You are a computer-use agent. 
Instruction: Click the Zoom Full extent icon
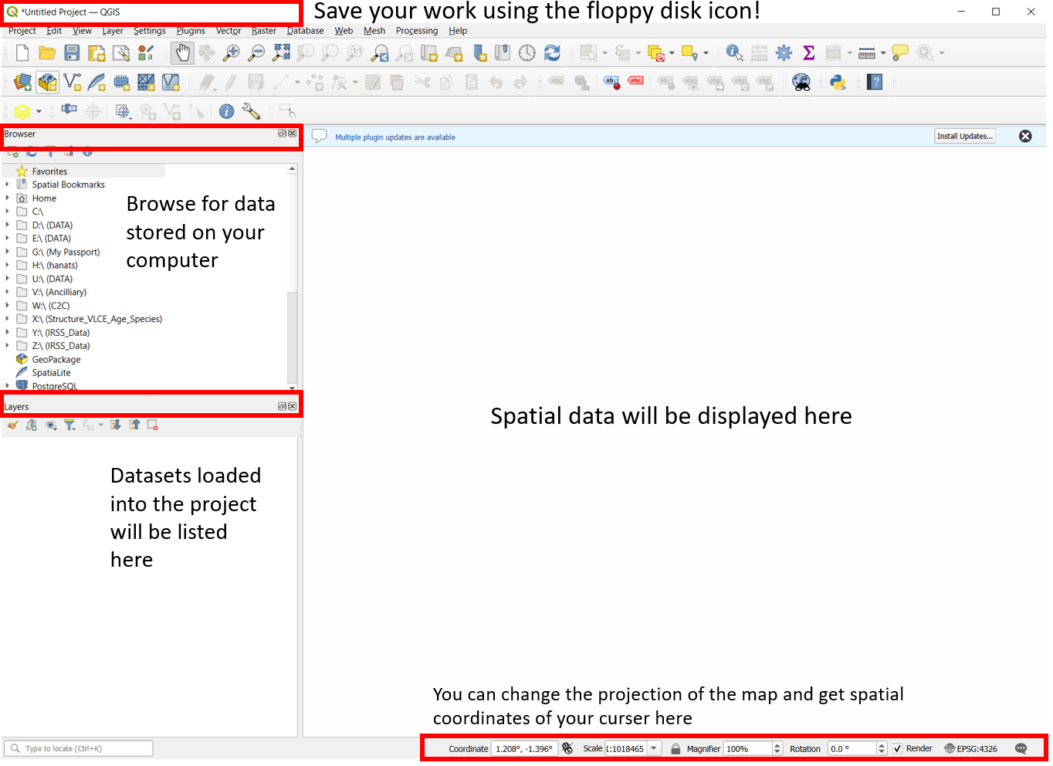click(x=282, y=53)
